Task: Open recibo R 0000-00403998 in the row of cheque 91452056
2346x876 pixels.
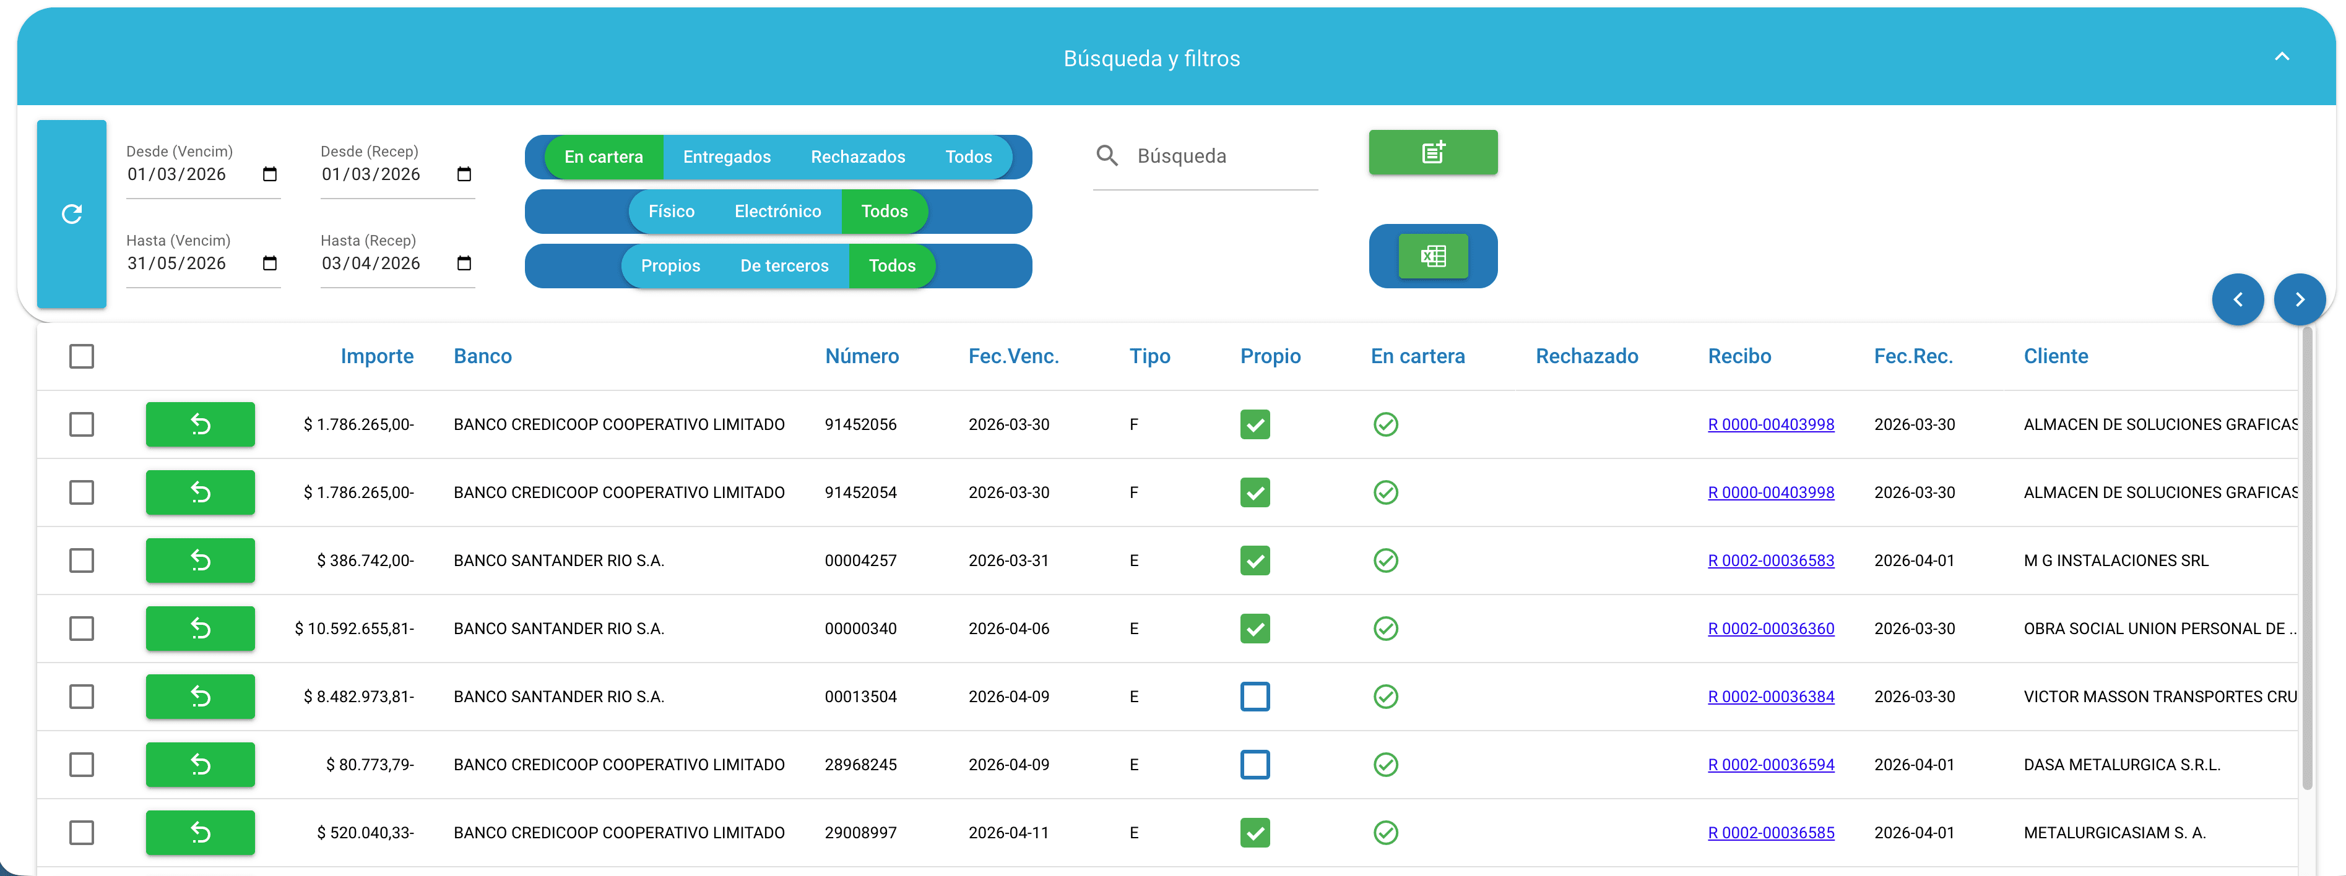Action: point(1770,424)
